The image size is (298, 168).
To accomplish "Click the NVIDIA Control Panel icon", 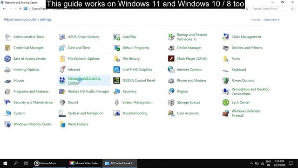I will coord(117,81).
